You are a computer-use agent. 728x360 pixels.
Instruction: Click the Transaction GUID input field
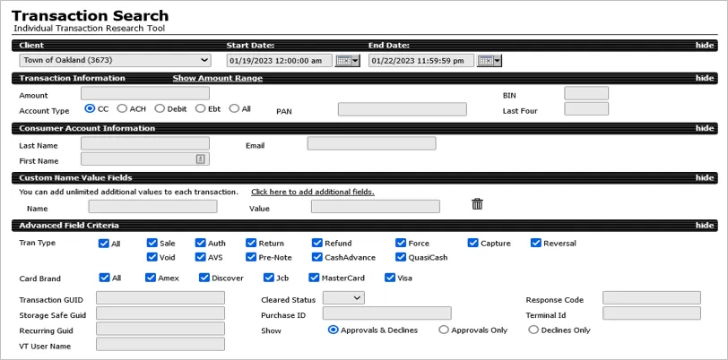[x=160, y=298]
